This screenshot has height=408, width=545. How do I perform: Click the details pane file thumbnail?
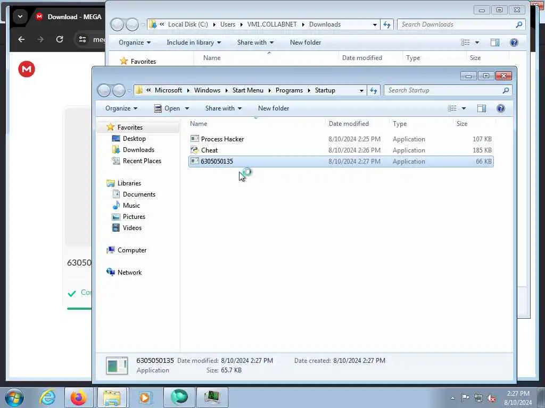coord(117,365)
